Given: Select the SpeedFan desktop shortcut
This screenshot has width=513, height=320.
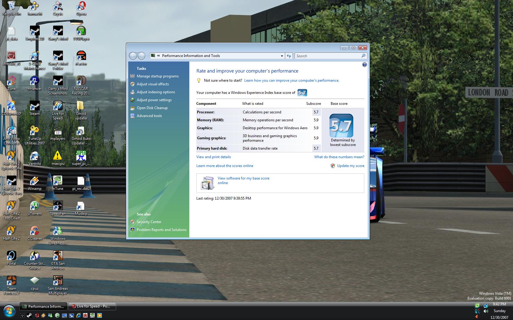Looking at the screenshot, I should [58, 208].
